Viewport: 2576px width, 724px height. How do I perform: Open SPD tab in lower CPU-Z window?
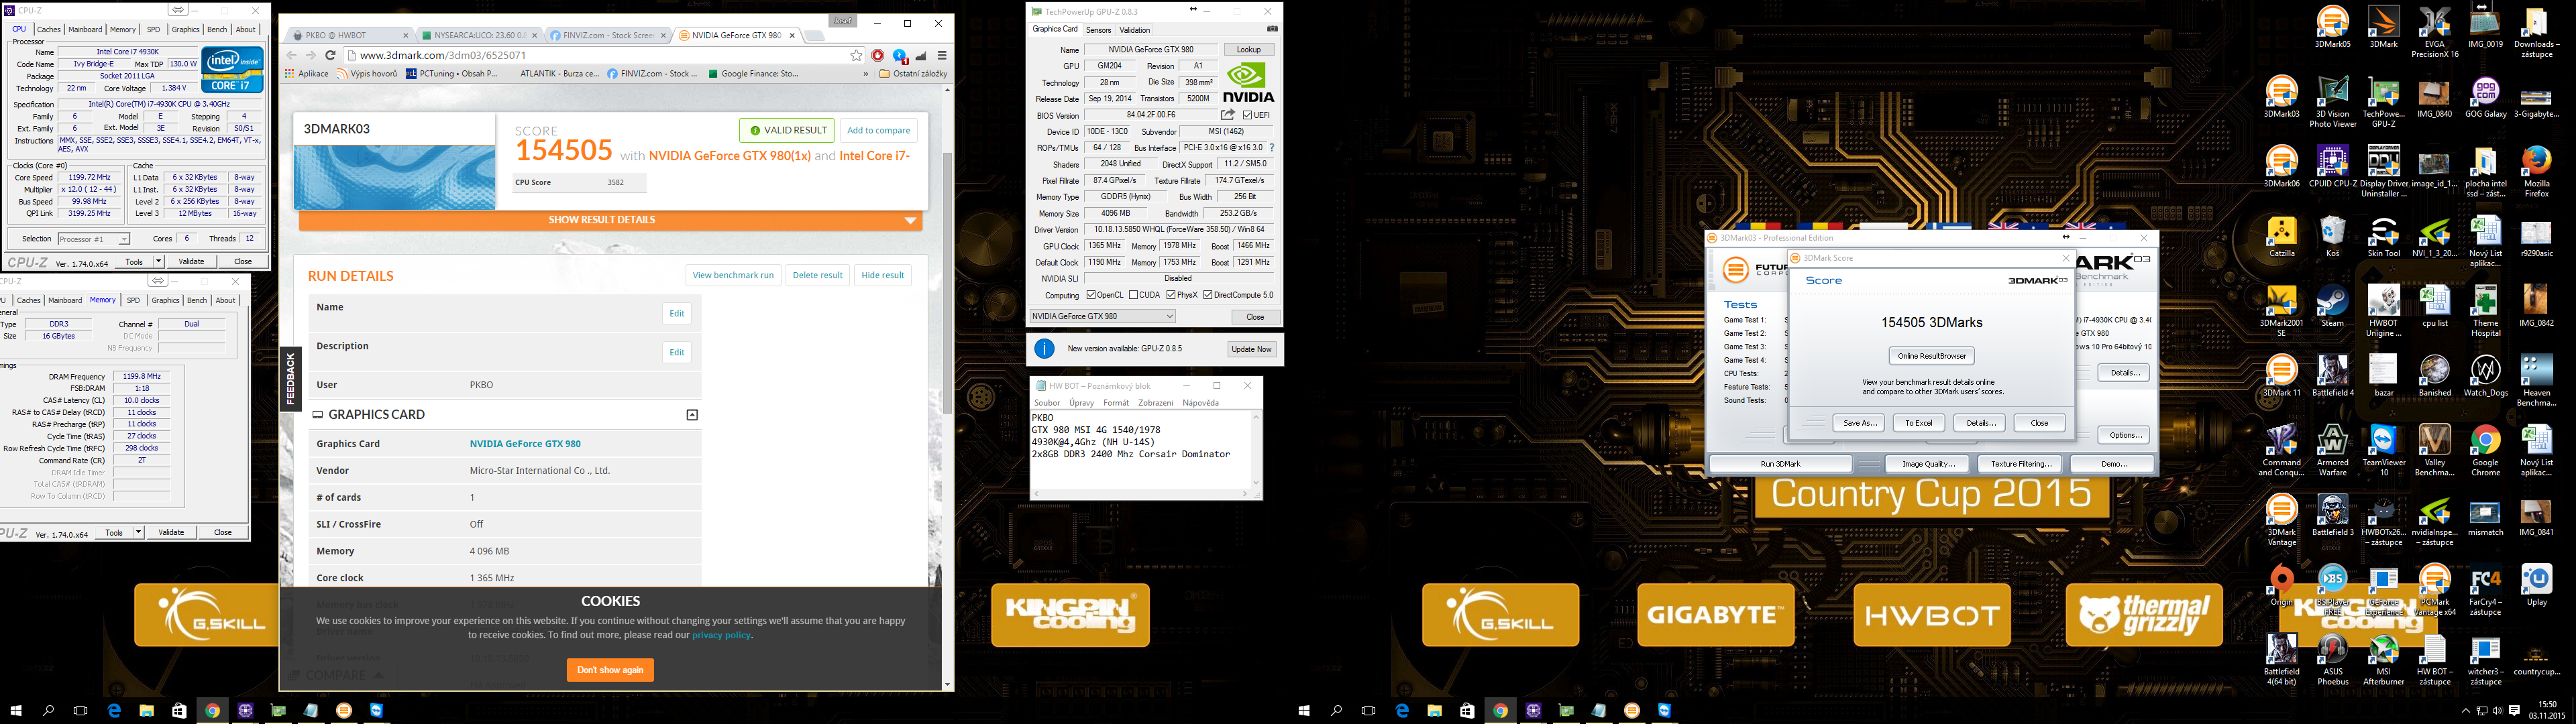coord(133,300)
